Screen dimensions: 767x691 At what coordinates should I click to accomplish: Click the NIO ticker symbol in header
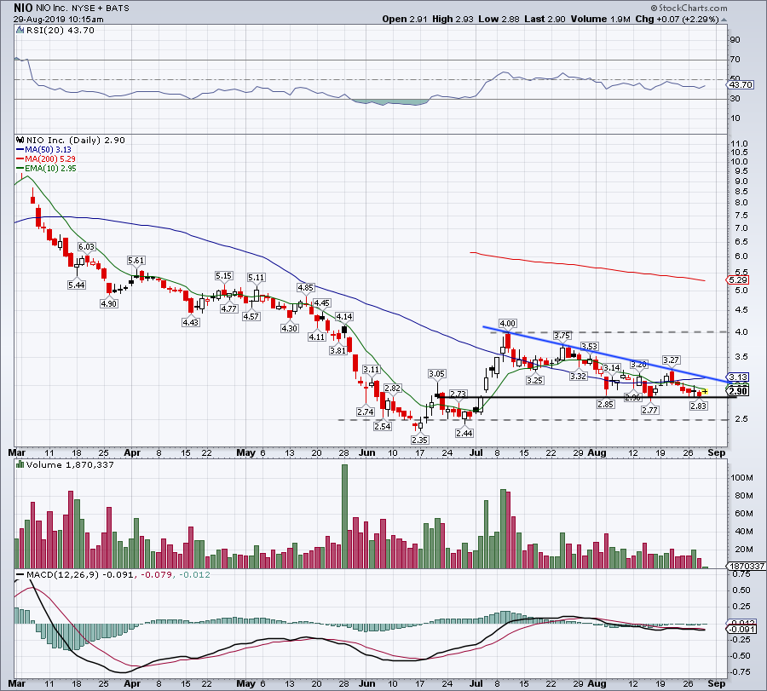(22, 8)
